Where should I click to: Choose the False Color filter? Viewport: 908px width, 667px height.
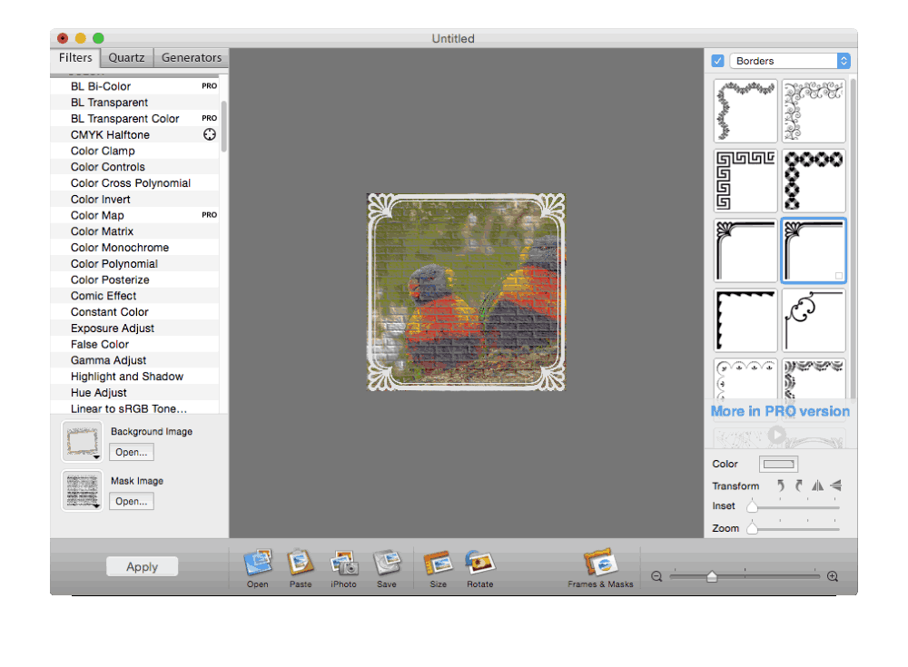coord(134,345)
